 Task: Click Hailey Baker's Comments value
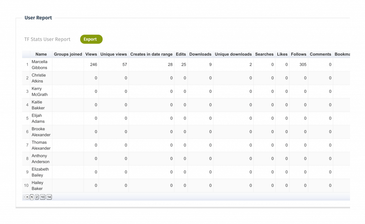[x=330, y=185]
